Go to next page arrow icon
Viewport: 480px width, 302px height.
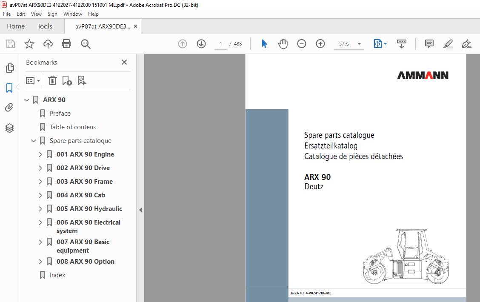pos(201,44)
